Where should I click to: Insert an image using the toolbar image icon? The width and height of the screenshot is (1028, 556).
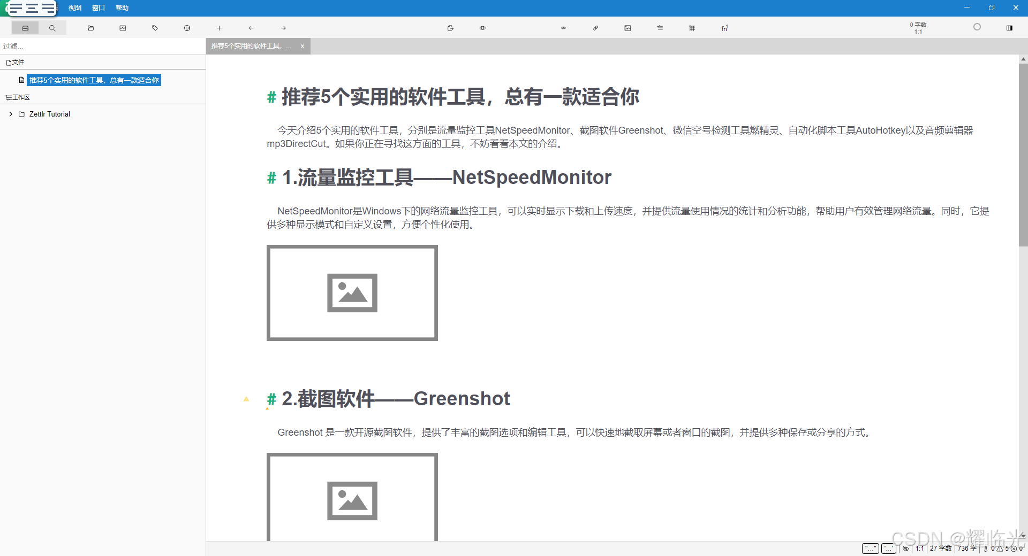point(628,28)
